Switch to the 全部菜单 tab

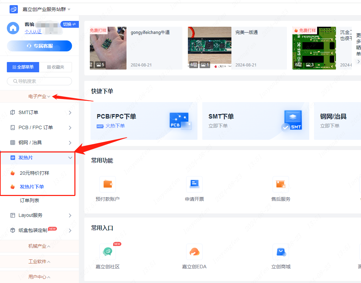[23, 67]
